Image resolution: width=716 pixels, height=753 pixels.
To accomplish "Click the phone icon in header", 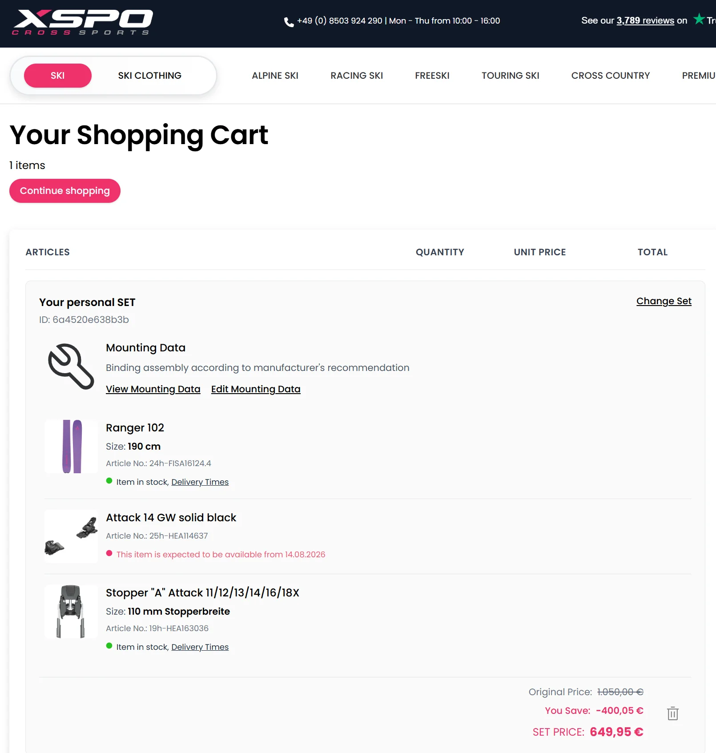I will point(289,22).
